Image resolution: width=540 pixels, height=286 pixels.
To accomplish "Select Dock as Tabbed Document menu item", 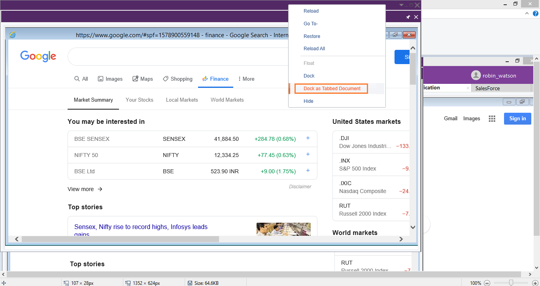I will [332, 89].
